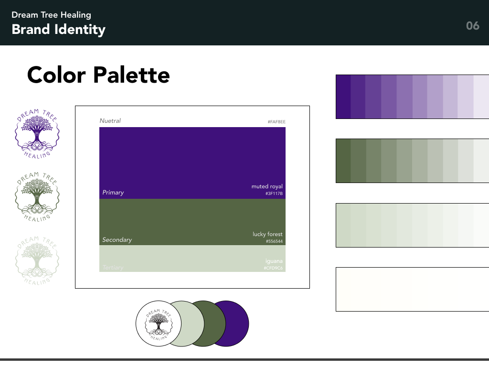Click the hex code #3F117B label
This screenshot has width=489, height=367.
point(275,194)
